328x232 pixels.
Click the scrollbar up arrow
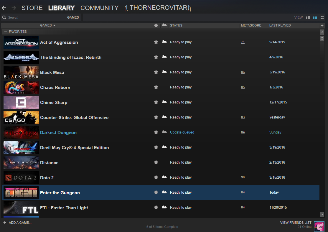tap(322, 32)
